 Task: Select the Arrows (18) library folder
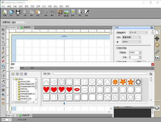pyautogui.click(x=25, y=81)
